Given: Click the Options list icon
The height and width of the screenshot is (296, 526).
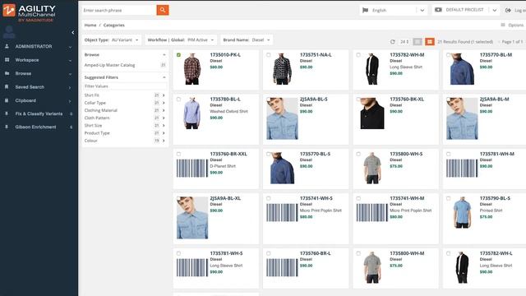Looking at the screenshot, I should pyautogui.click(x=503, y=25).
